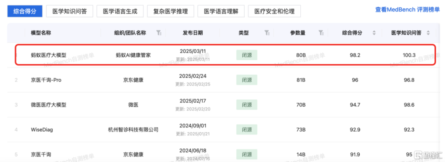Click release date 2024/06/18
This screenshot has height=162, width=445.
(x=193, y=150)
